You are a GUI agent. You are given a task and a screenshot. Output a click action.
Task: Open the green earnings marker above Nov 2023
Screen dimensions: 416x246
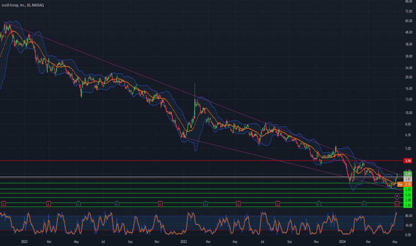[x=319, y=204]
